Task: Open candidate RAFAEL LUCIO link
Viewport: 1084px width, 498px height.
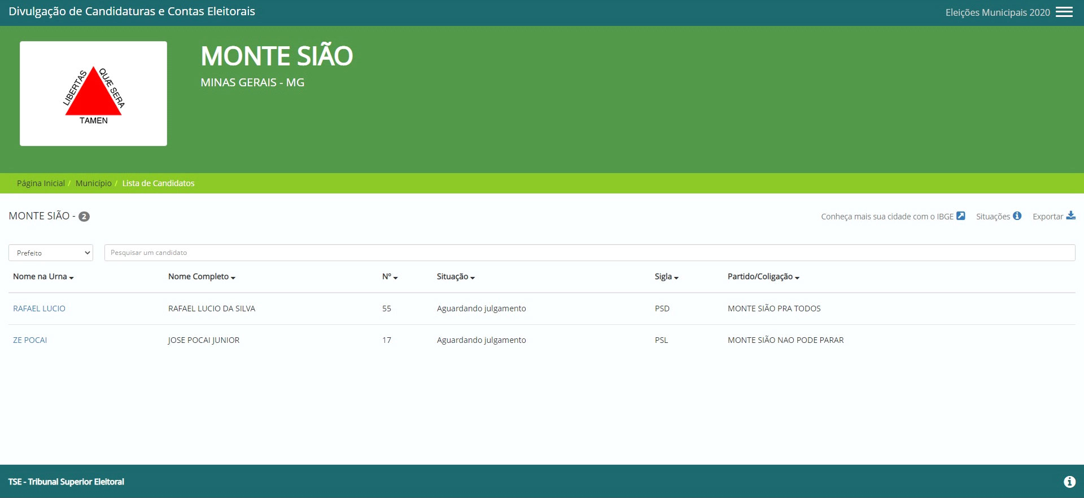Action: tap(39, 309)
